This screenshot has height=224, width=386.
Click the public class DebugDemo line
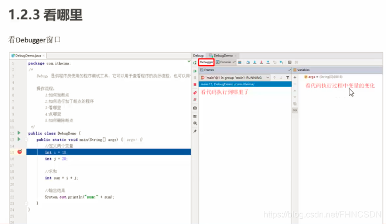(54, 133)
